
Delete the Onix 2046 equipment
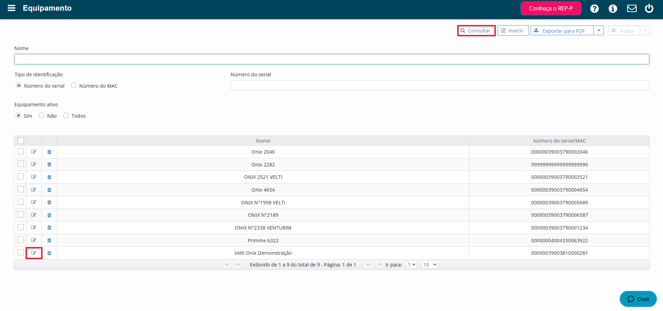[x=49, y=152]
